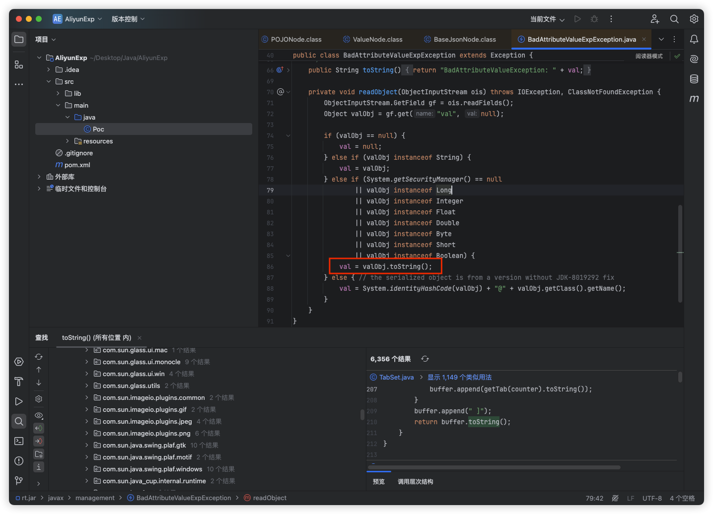Open the Services tool window
The height and width of the screenshot is (514, 713).
(x=19, y=362)
